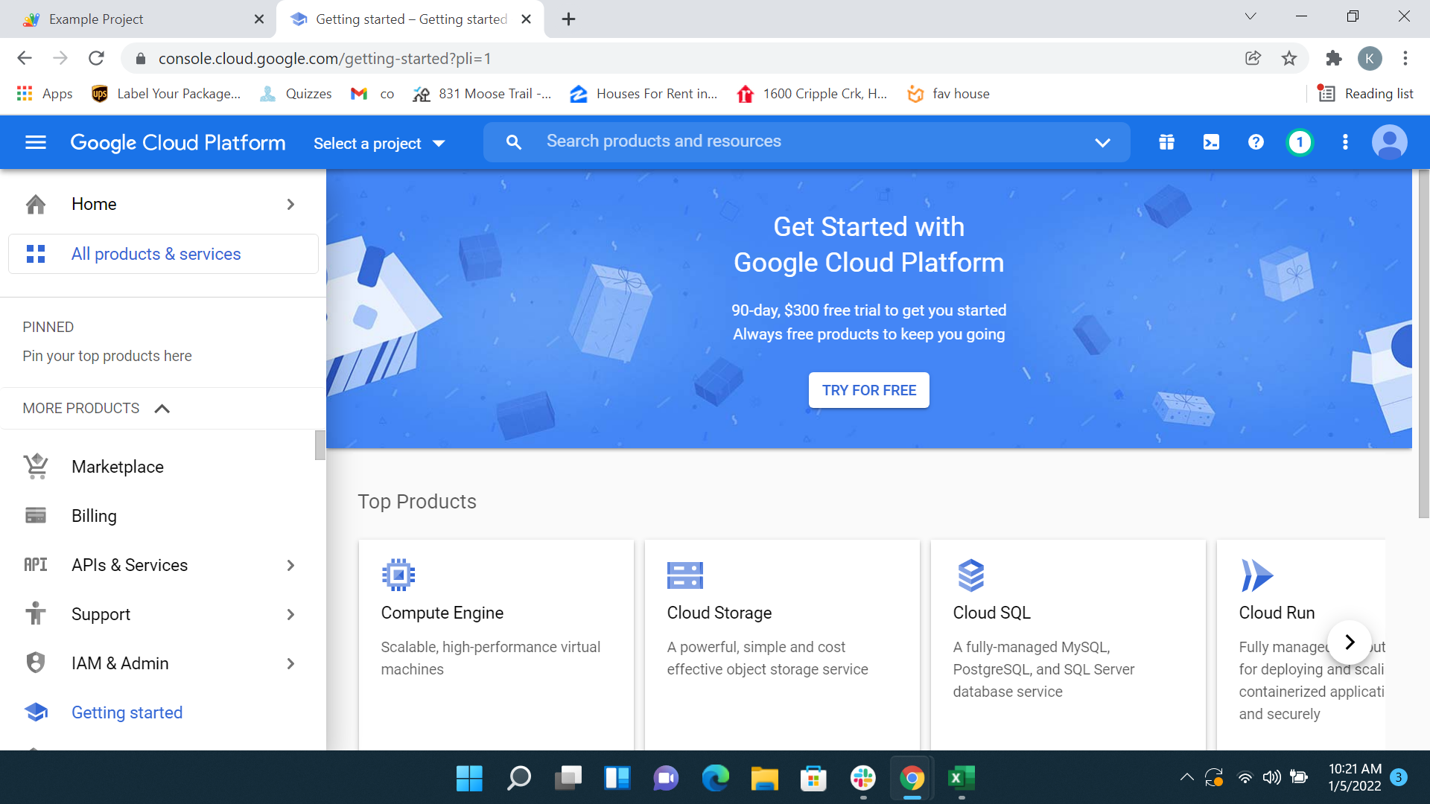
Task: Open the Quizzes bookmark
Action: click(296, 94)
